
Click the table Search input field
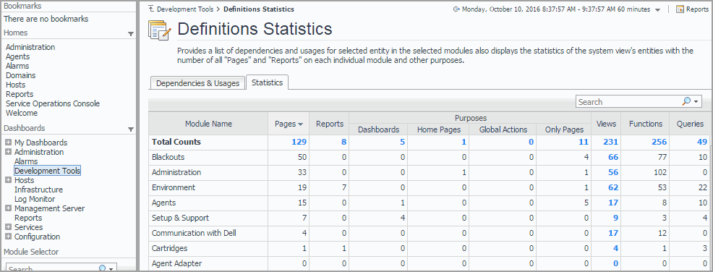point(629,102)
